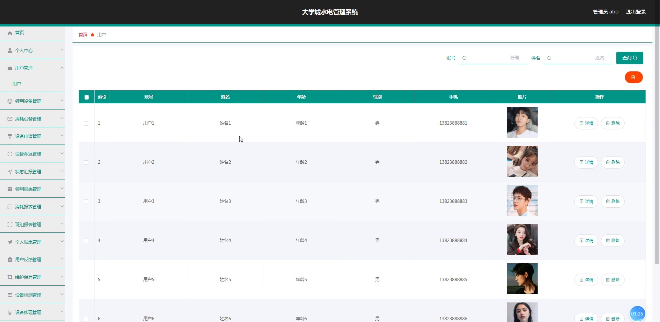This screenshot has height=322, width=660.
Task: Expand the 设备申请管理 chevron
Action: point(62,136)
